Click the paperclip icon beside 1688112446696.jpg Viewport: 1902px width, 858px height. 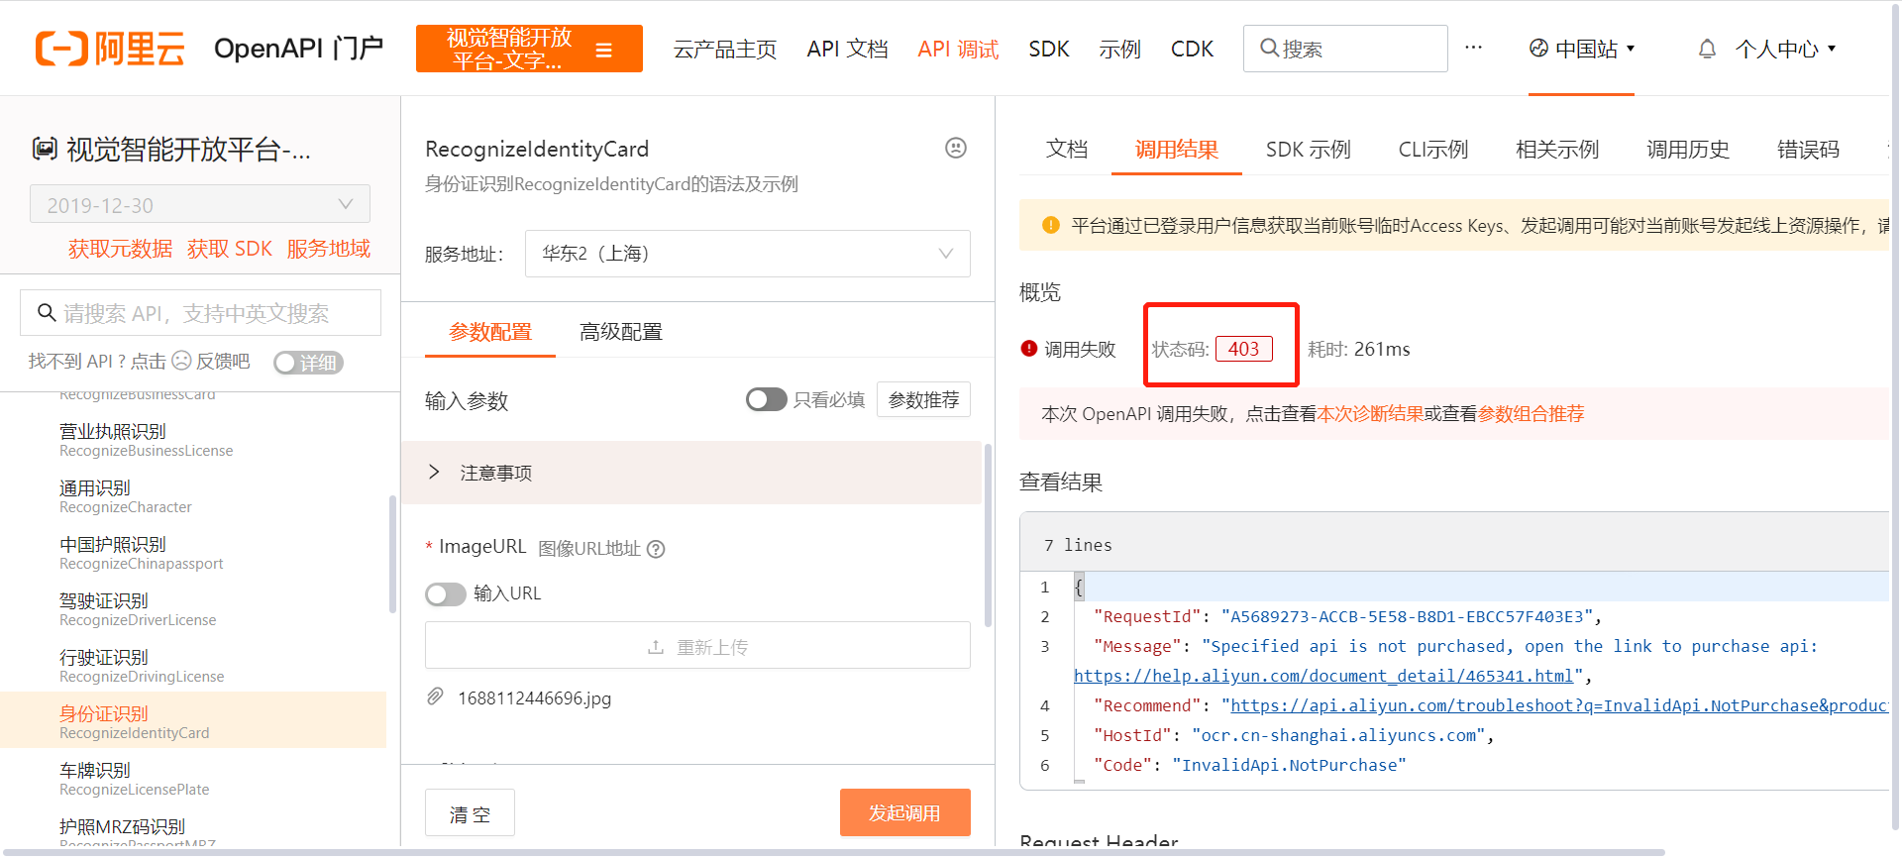coord(435,697)
